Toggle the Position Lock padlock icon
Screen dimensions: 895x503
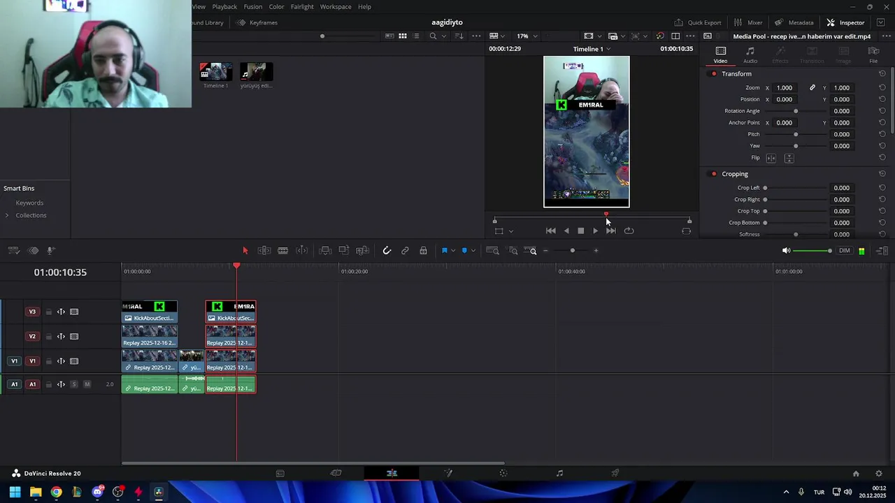click(423, 250)
